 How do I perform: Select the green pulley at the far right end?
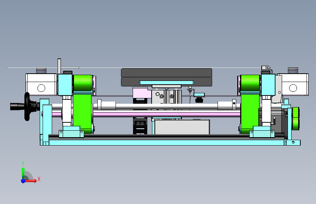(296, 119)
